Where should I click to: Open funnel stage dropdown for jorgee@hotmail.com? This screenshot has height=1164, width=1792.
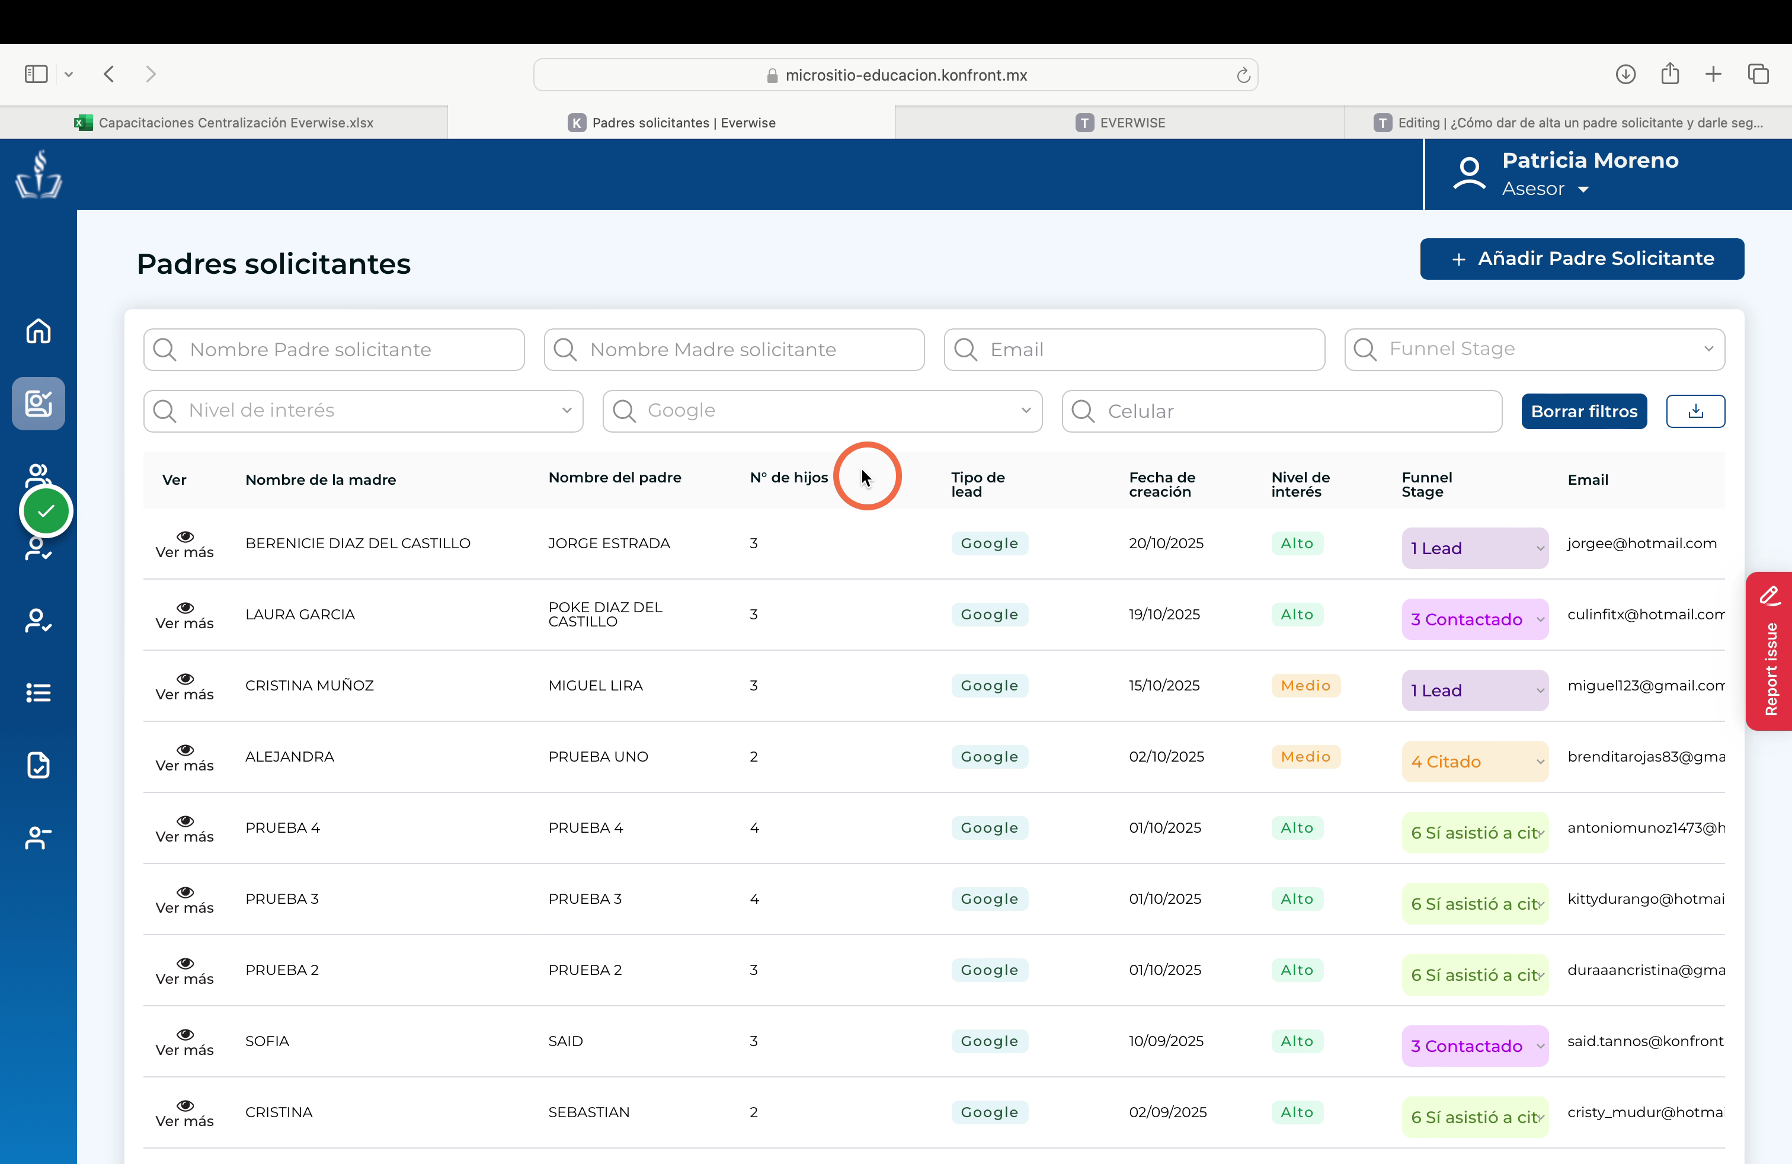[x=1474, y=548]
